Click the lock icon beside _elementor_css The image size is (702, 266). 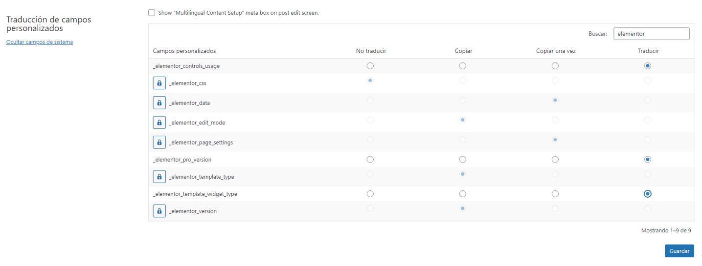159,83
